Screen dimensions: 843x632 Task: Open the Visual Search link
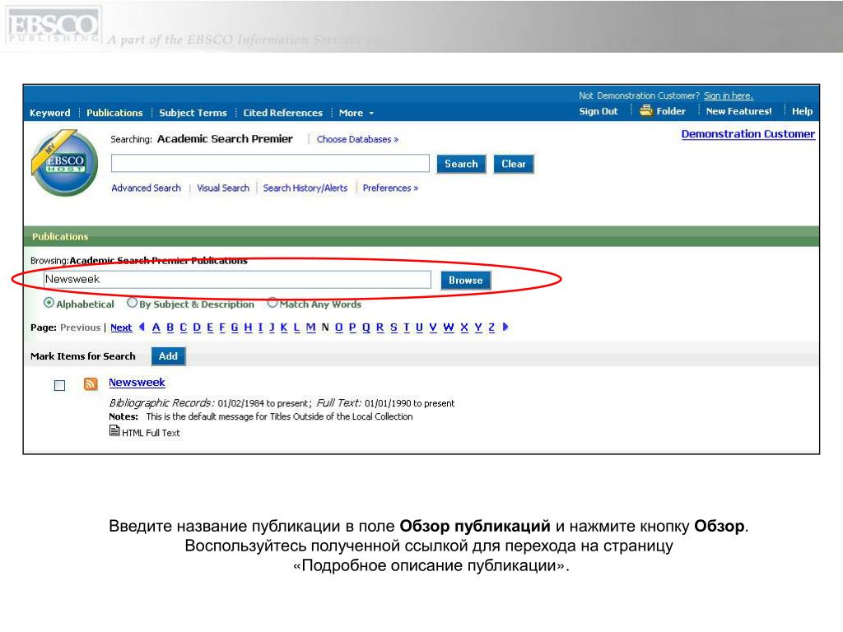tap(223, 188)
